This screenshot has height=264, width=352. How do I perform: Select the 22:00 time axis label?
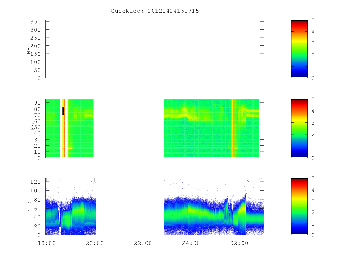[143, 243]
